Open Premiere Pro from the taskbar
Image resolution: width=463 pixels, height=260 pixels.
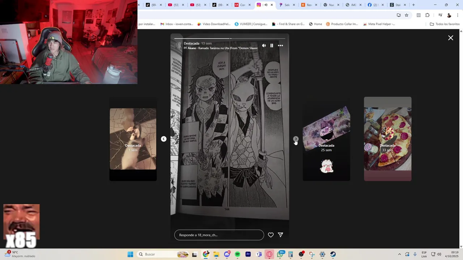pyautogui.click(x=248, y=254)
